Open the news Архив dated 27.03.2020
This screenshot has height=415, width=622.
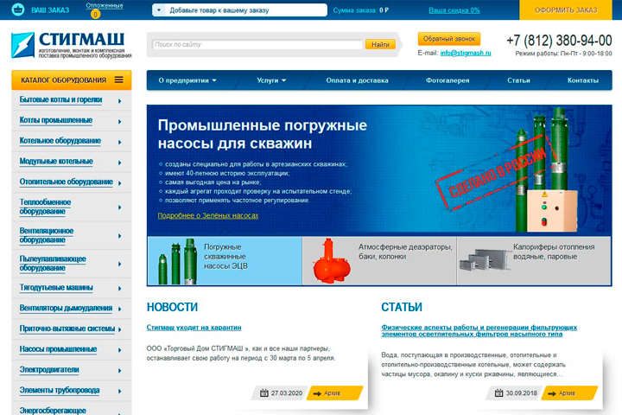tap(334, 393)
